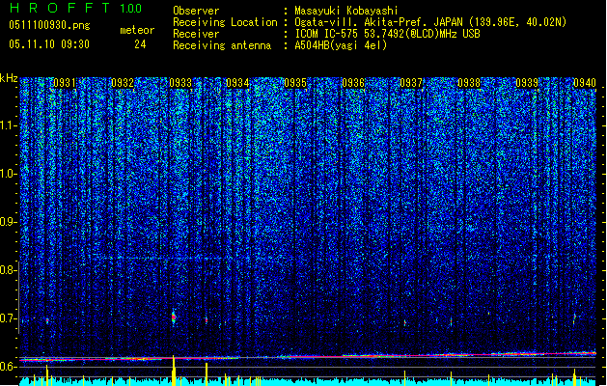Viewport: 607px width, 386px height.
Task: Click the 0935 time marker
Action: tap(295, 83)
